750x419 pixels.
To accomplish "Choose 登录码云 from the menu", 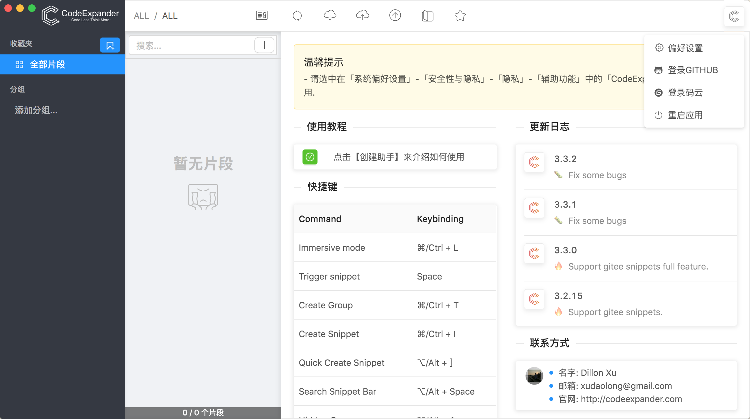I will pos(685,93).
